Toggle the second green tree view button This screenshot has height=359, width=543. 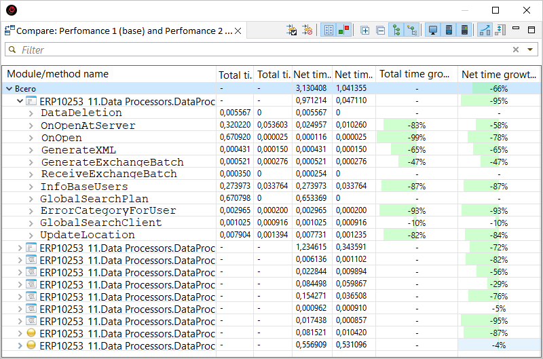tap(411, 31)
